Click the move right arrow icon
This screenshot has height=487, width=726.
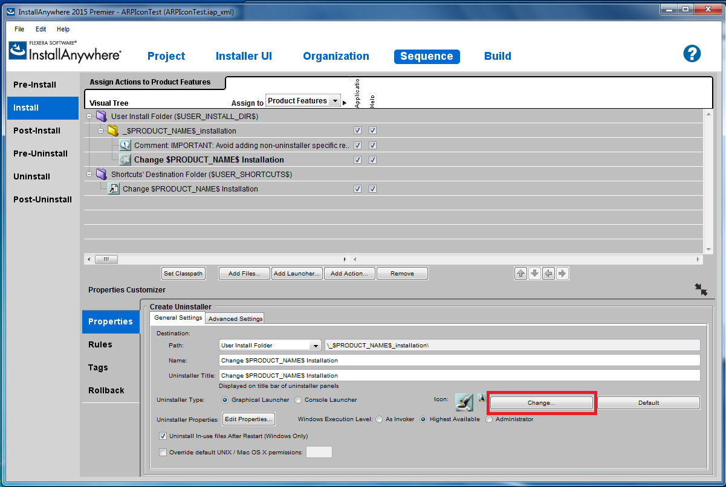[562, 273]
